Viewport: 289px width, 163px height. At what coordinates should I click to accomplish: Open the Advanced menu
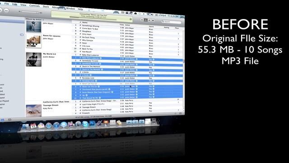(58, 7)
